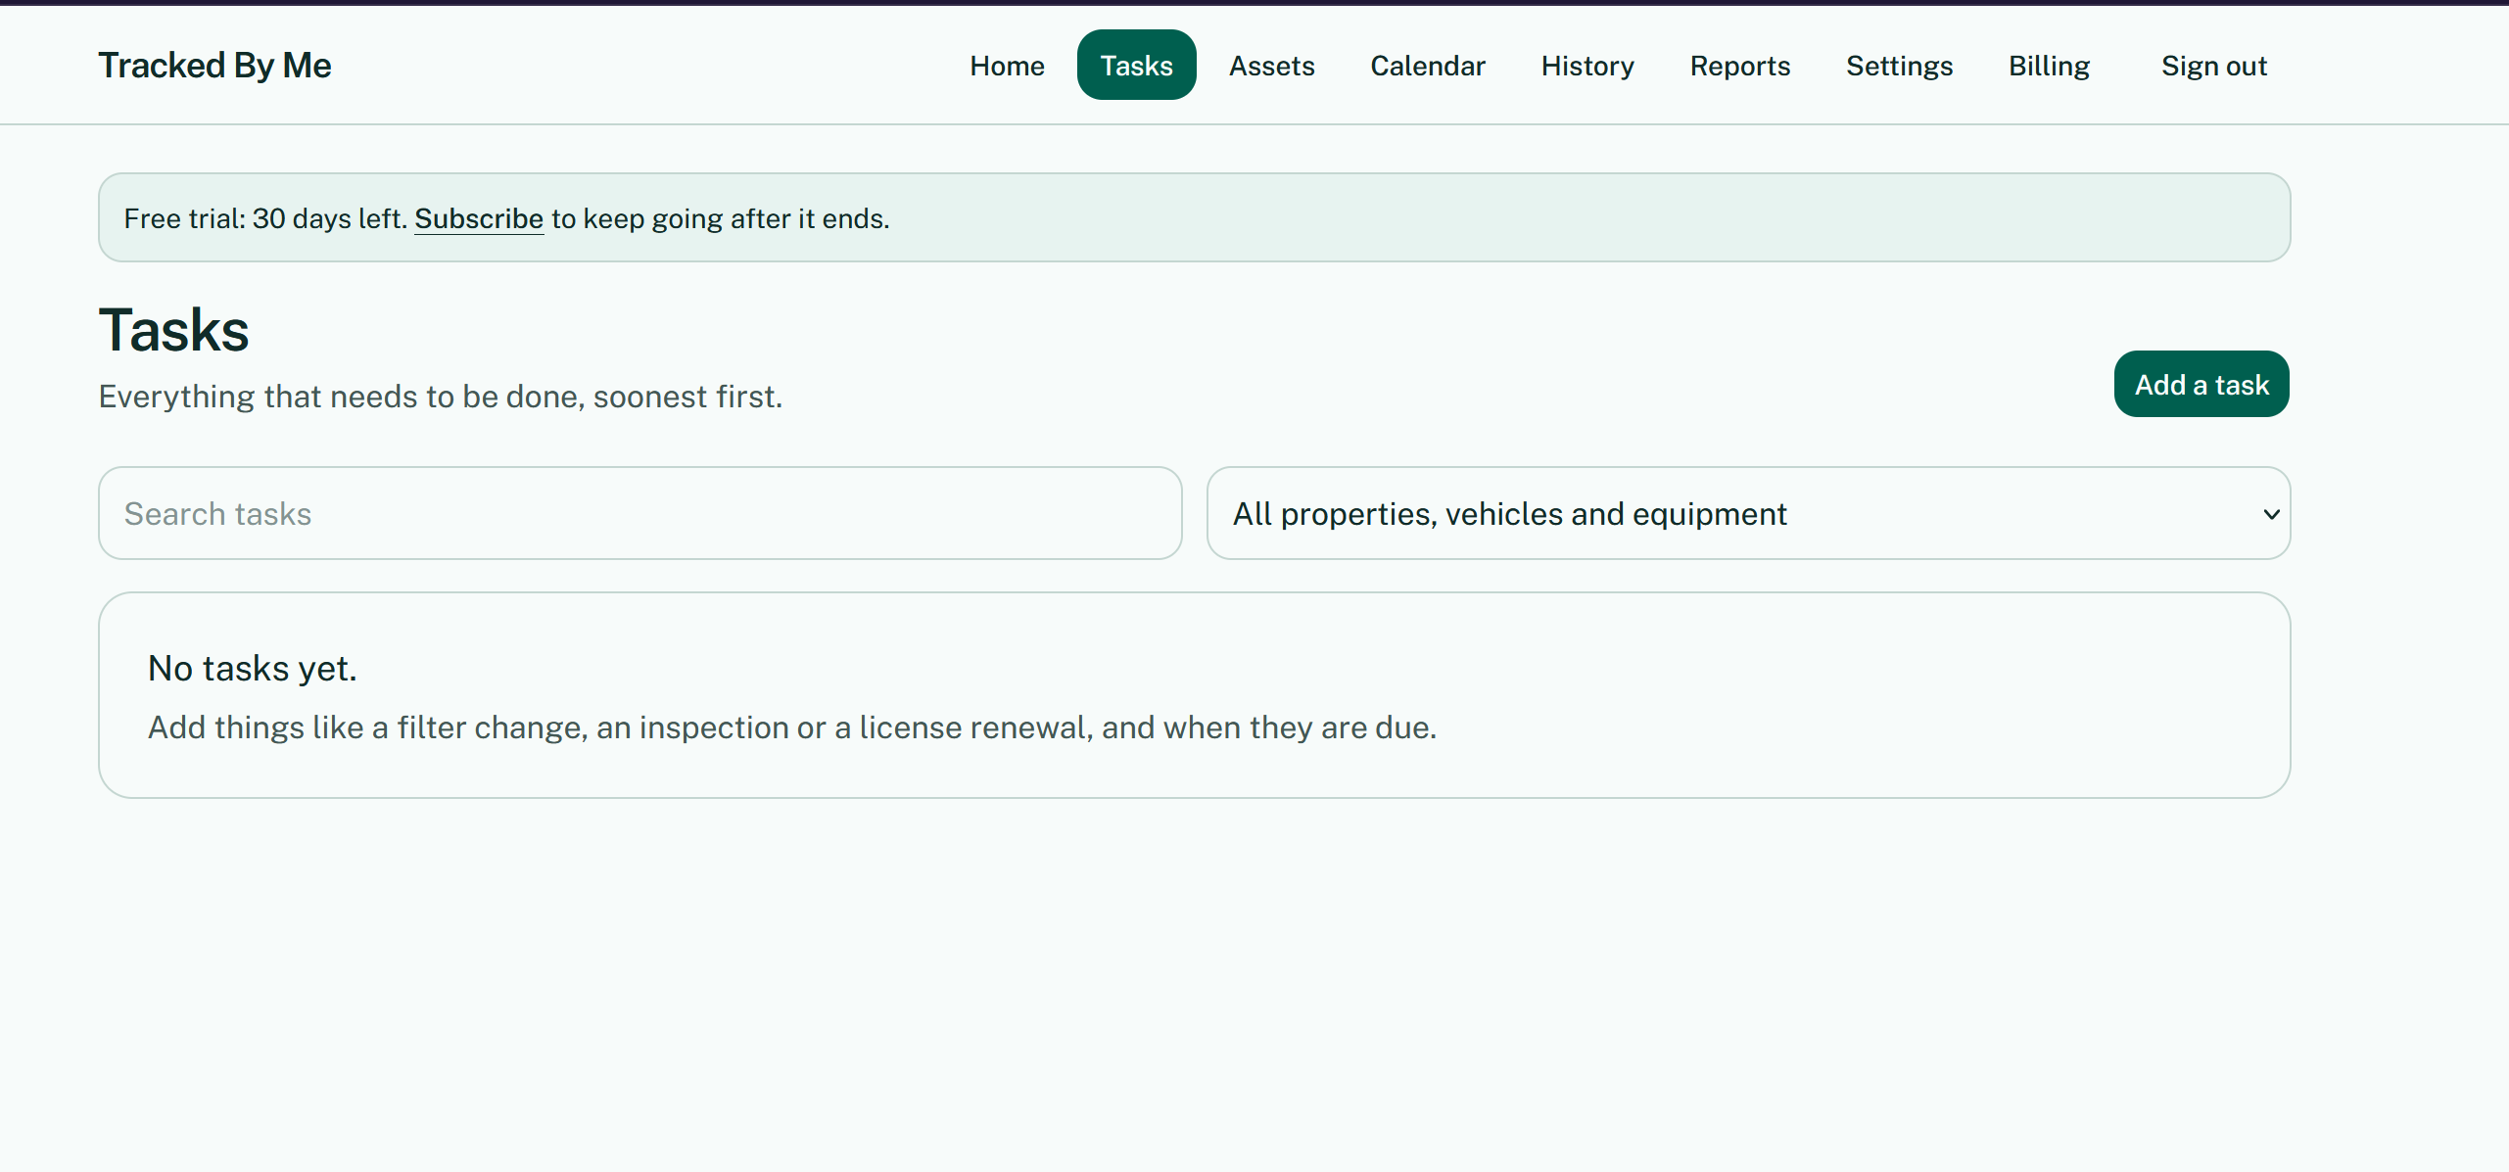Go to Assets
This screenshot has width=2509, height=1172.
(x=1271, y=66)
